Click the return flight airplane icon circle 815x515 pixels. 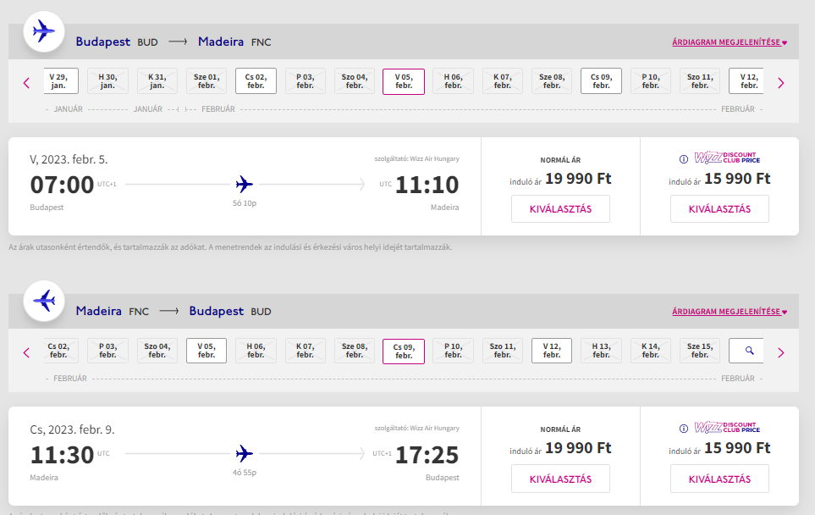(x=44, y=302)
